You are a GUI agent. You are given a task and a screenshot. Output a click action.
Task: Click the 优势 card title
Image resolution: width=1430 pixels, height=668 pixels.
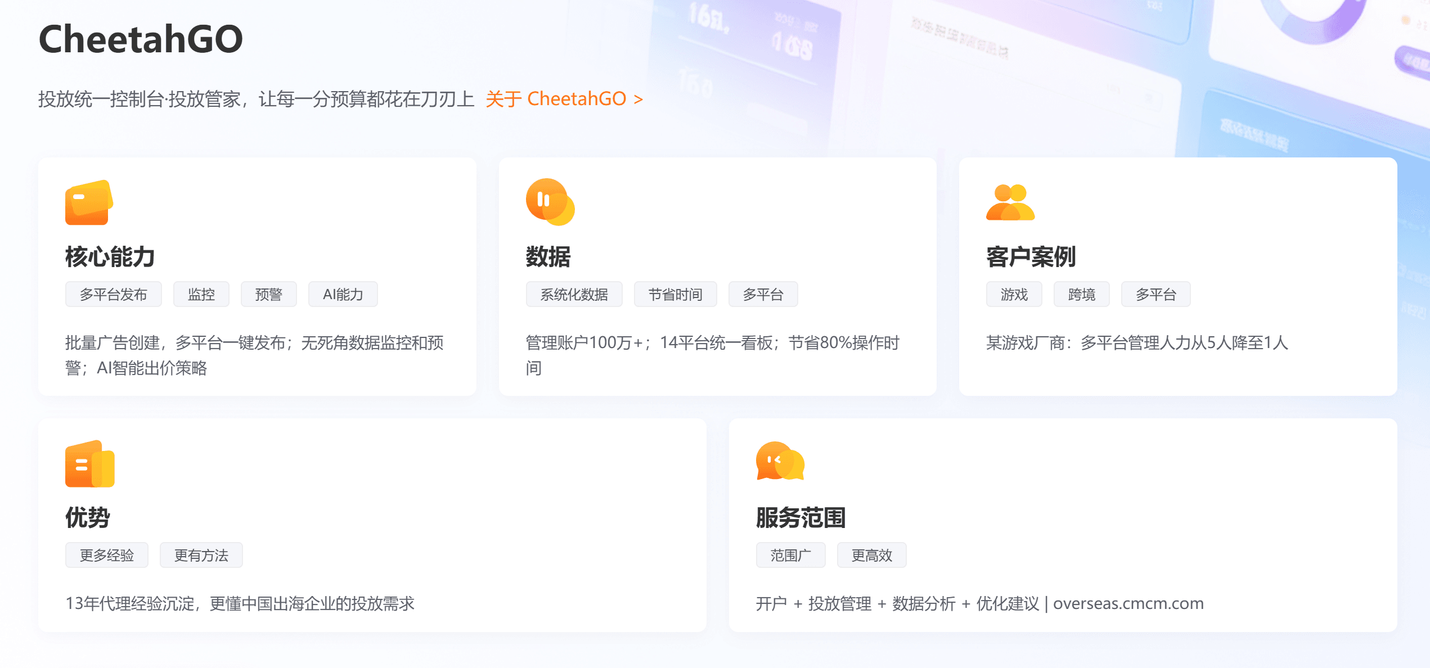(88, 517)
